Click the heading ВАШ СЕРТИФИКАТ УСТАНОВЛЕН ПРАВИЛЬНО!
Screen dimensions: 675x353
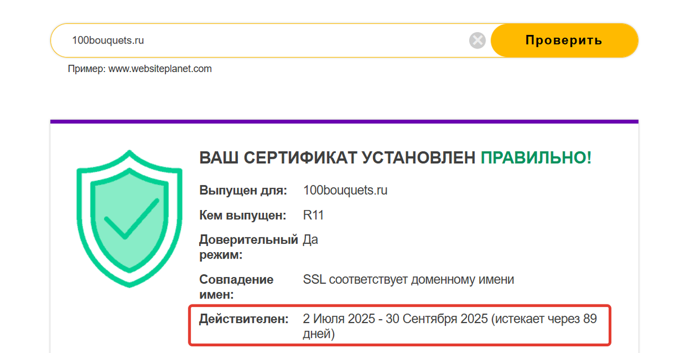coord(395,158)
